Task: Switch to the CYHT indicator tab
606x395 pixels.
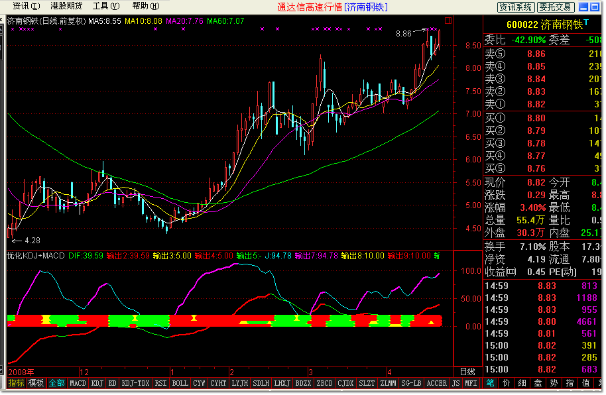Action: coord(218,383)
